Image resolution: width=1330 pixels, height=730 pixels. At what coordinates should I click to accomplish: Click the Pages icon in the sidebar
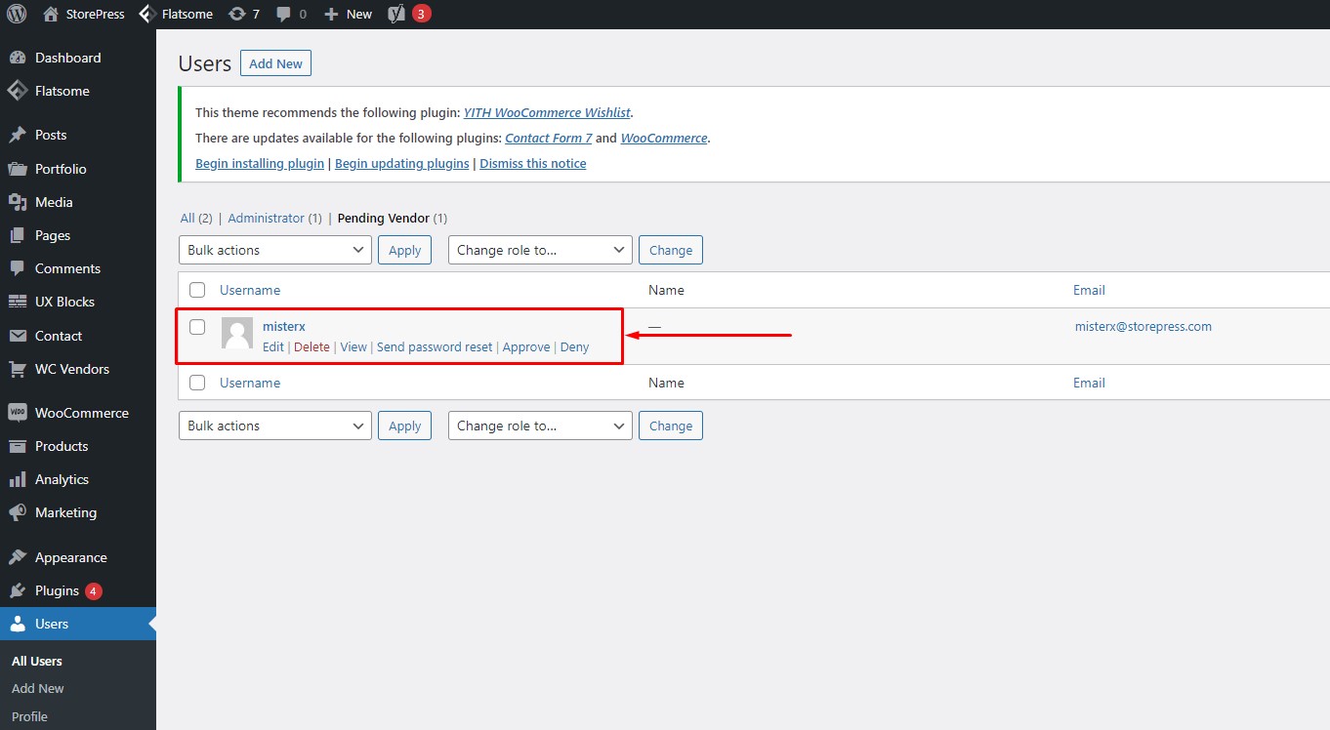(18, 235)
